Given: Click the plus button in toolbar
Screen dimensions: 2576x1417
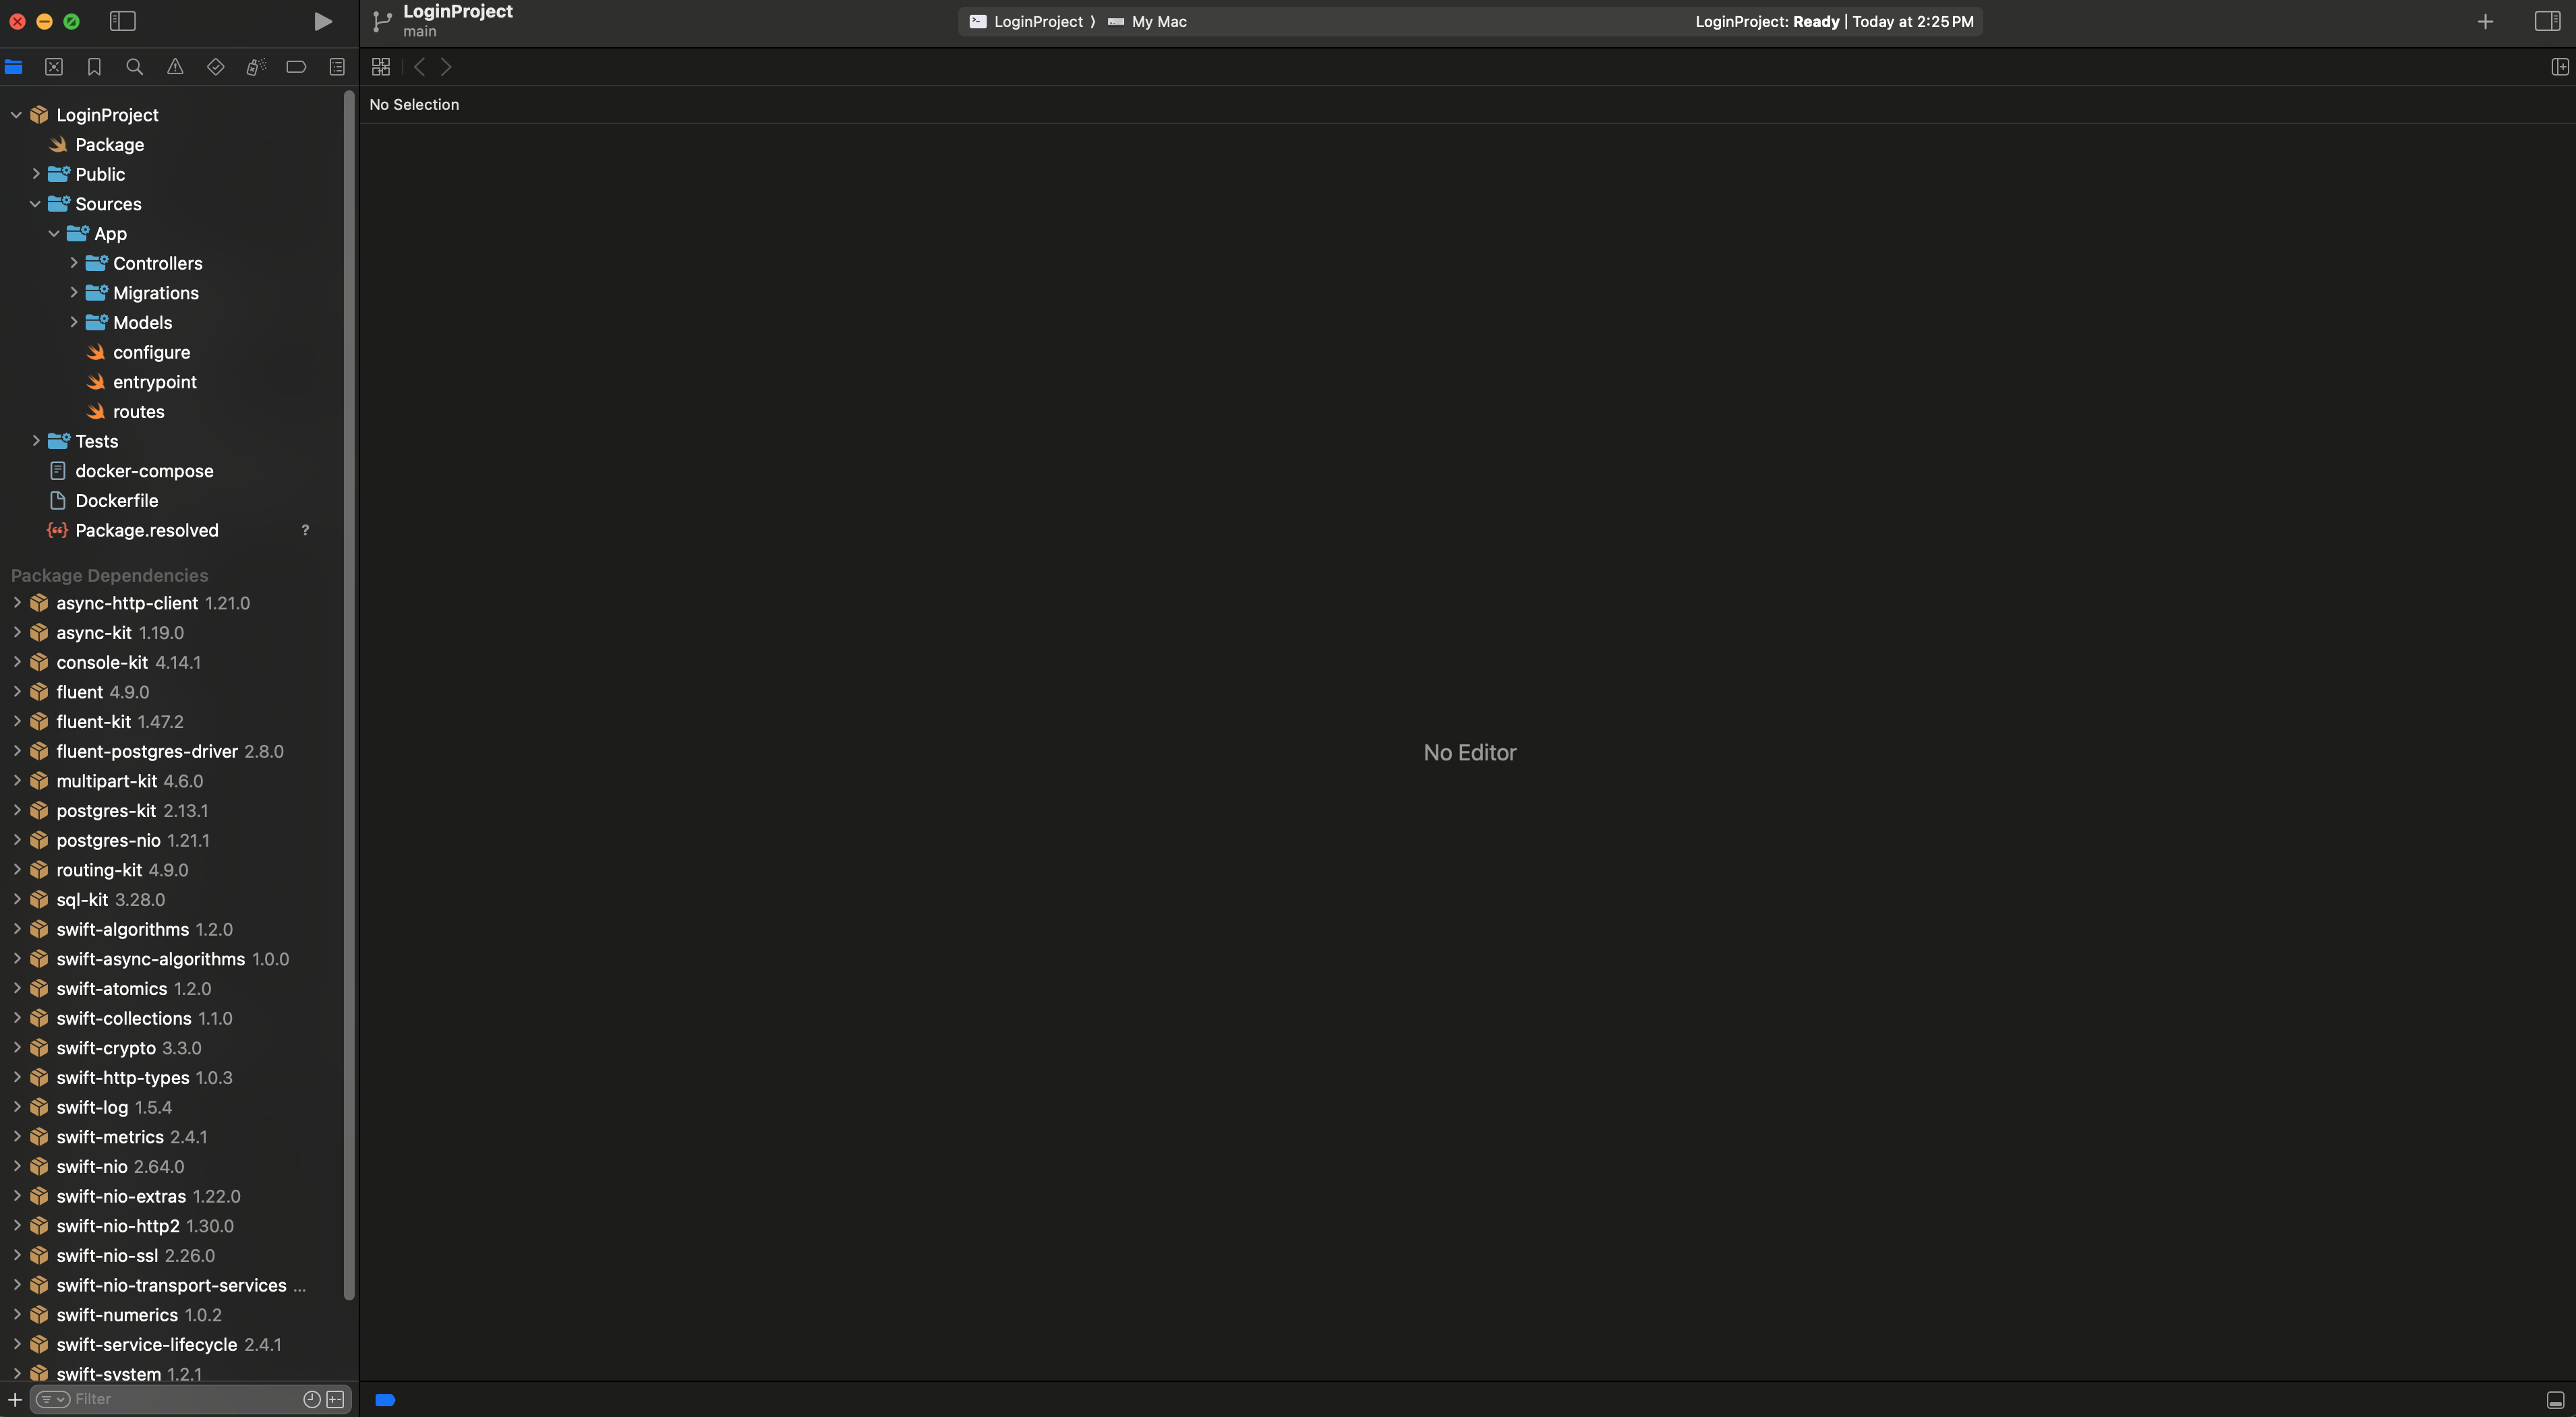Looking at the screenshot, I should pos(2485,21).
